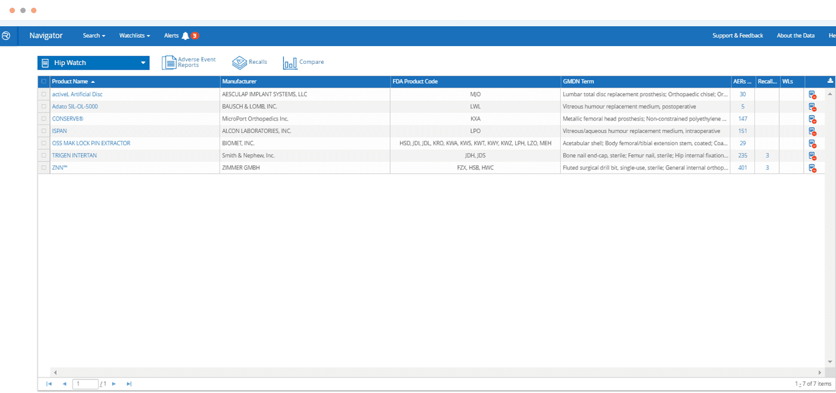
Task: Check the CONSERVE® row checkbox
Action: point(44,119)
